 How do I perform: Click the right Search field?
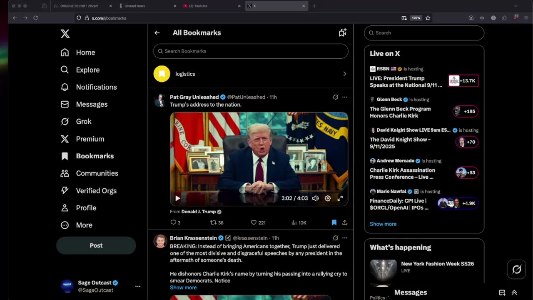point(424,33)
